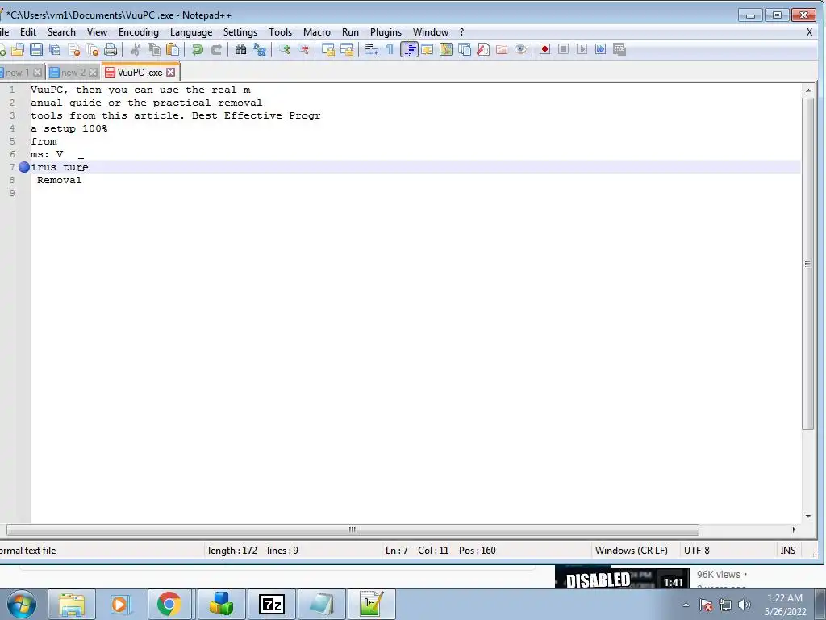
Task: Open the Function List icon
Action: click(483, 49)
